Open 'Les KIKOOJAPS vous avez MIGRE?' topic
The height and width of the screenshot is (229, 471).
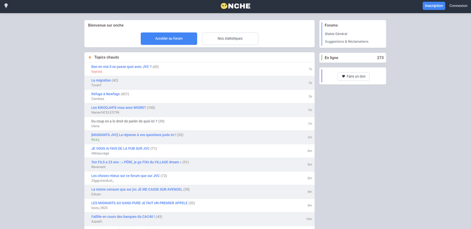[x=118, y=107]
